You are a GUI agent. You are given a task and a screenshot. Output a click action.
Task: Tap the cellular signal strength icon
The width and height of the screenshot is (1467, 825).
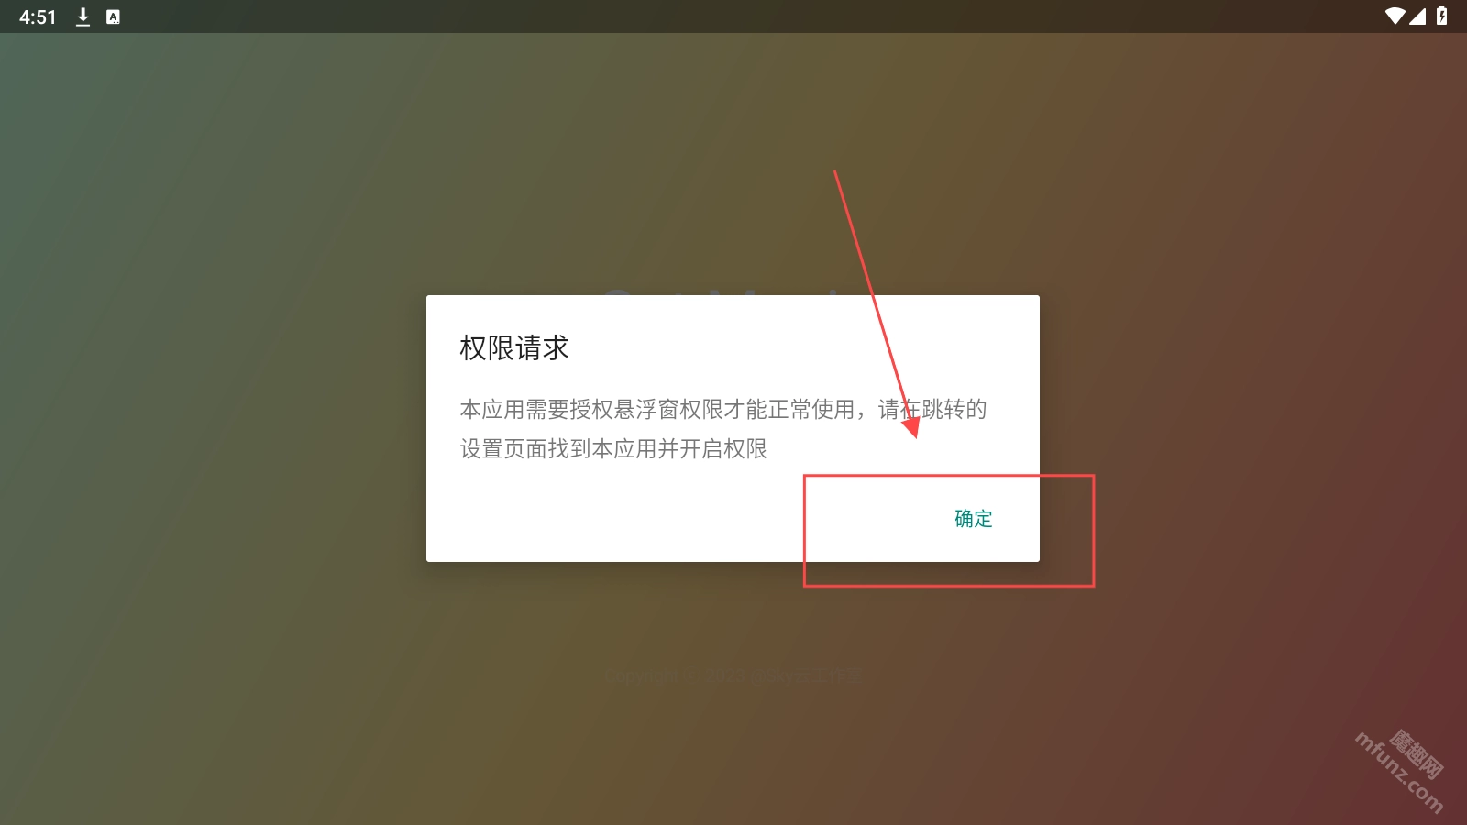click(1417, 16)
